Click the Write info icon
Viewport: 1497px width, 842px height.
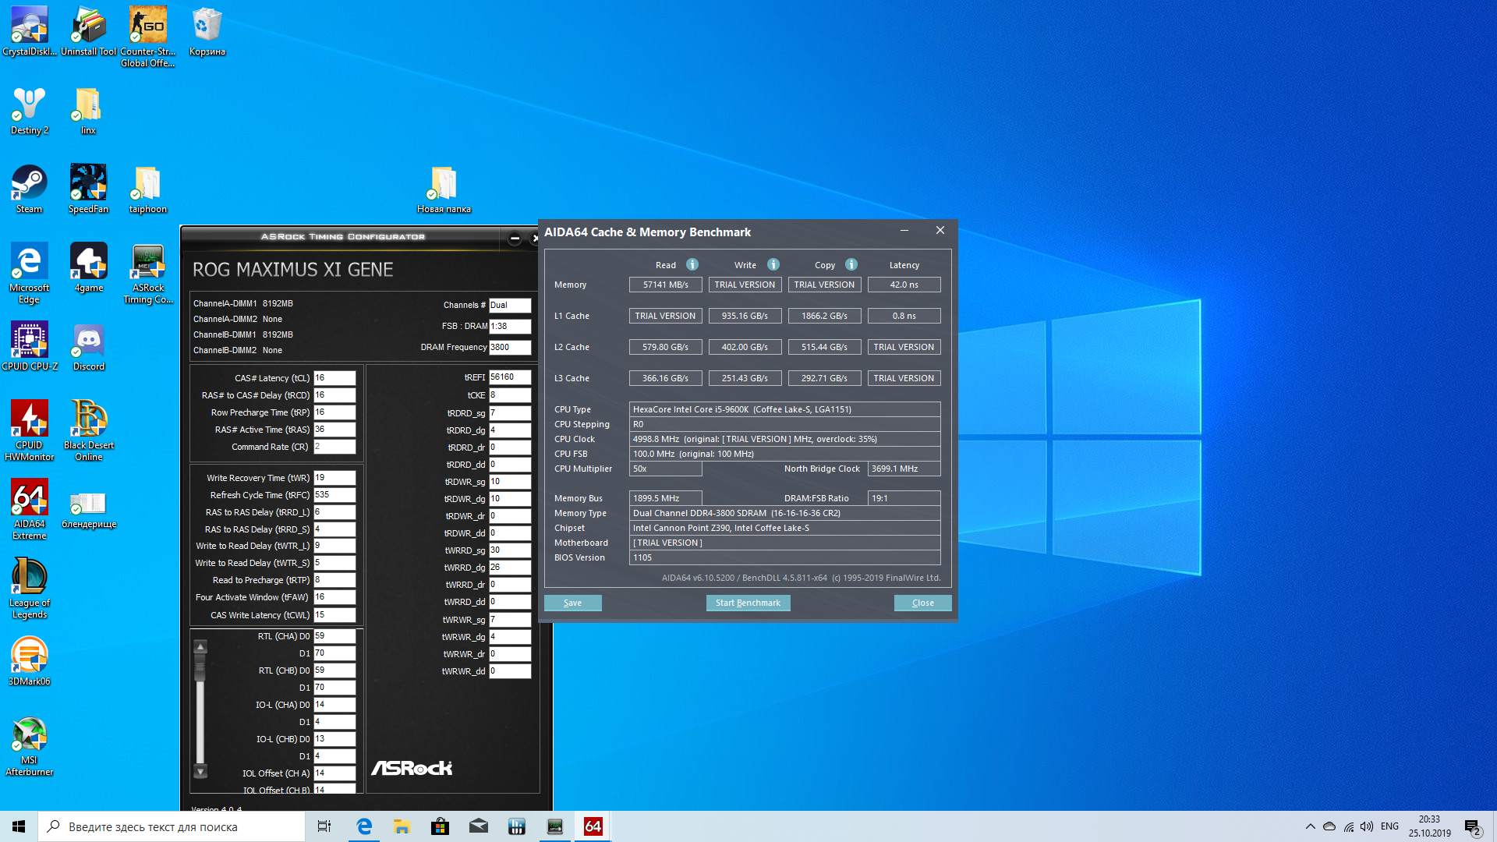[x=773, y=264]
